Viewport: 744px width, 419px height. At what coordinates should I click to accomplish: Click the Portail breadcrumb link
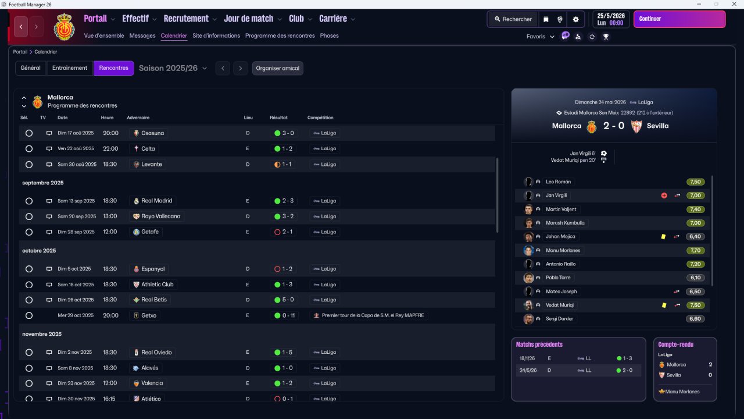(20, 52)
